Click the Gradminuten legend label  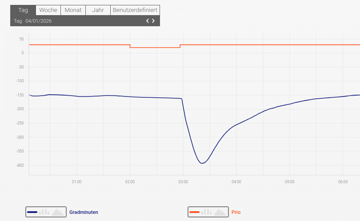click(84, 213)
